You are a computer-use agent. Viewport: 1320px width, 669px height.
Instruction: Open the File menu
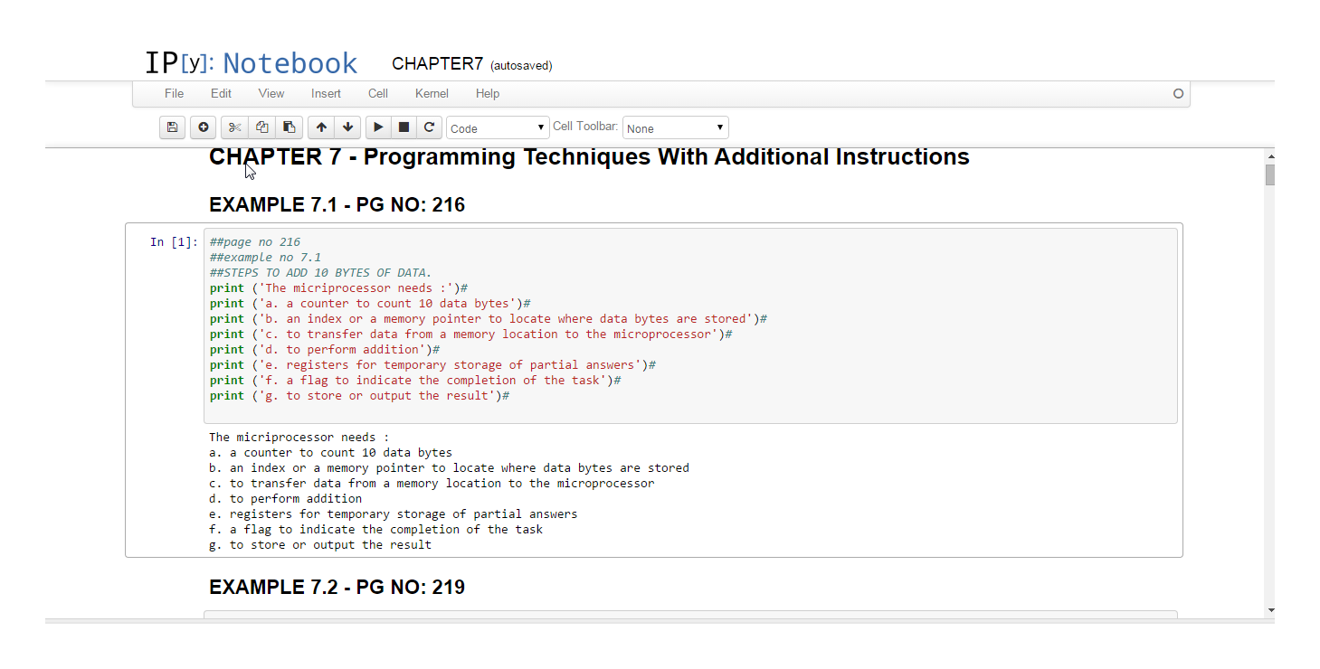coord(174,93)
